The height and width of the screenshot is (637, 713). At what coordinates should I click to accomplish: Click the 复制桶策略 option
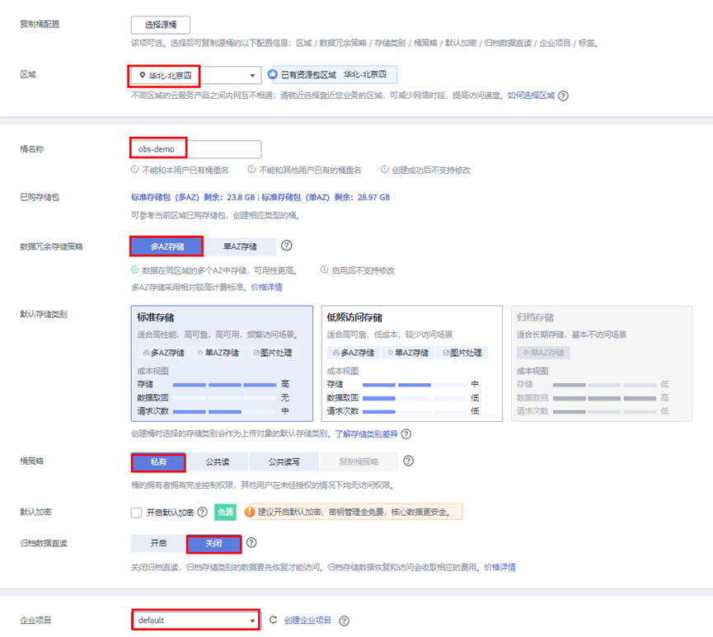click(359, 462)
